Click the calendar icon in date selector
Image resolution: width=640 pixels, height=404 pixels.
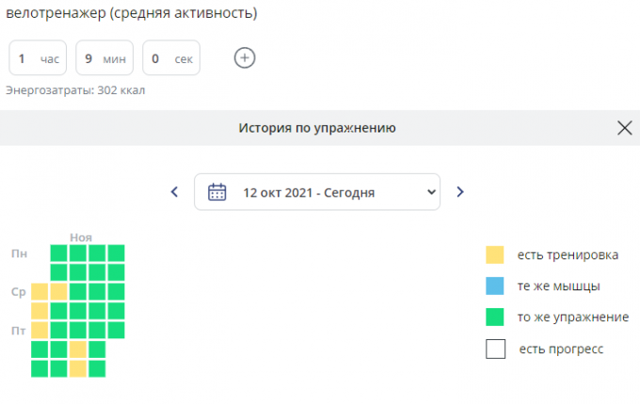(x=216, y=192)
